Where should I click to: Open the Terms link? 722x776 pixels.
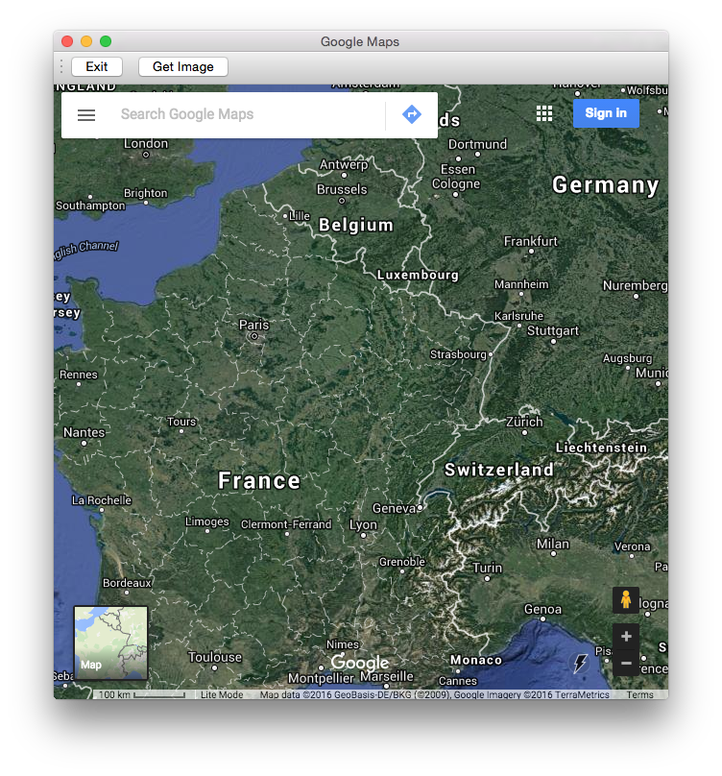[x=639, y=694]
